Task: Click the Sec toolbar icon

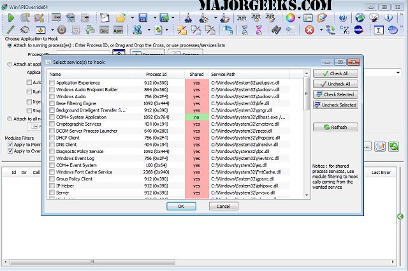Action: [104, 31]
